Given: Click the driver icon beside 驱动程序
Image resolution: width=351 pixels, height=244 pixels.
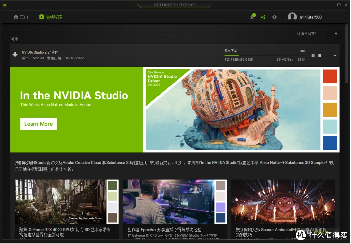Looking at the screenshot, I should coord(41,17).
